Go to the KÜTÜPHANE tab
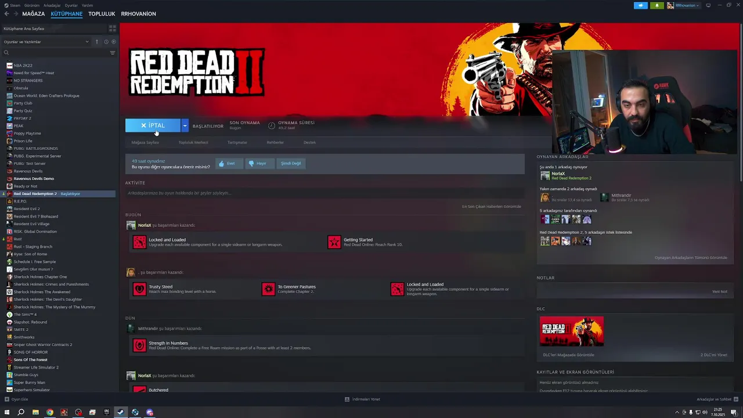 (66, 14)
